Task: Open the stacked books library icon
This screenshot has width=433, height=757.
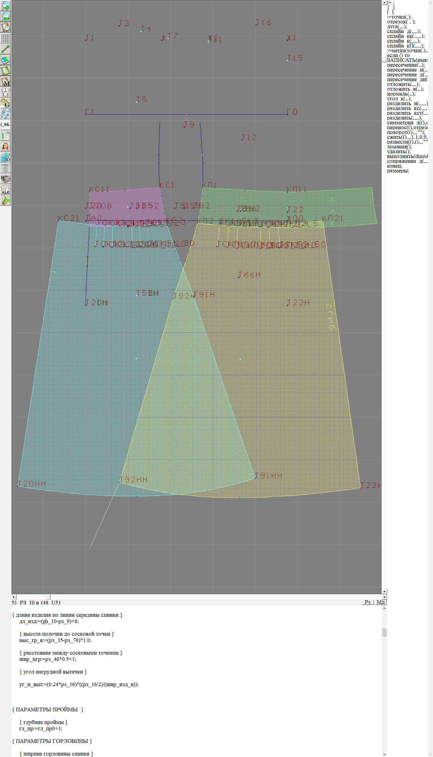Action: coord(5,179)
